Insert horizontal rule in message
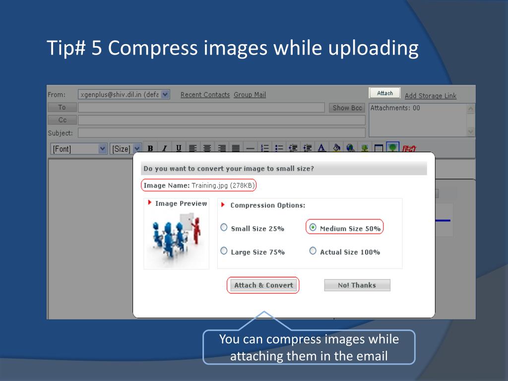 250,148
